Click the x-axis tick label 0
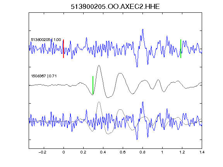 coord(63,152)
